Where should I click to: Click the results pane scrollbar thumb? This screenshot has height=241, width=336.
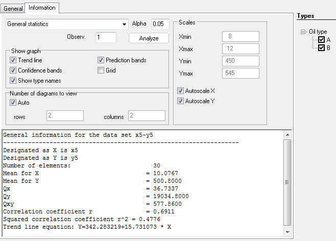click(286, 181)
